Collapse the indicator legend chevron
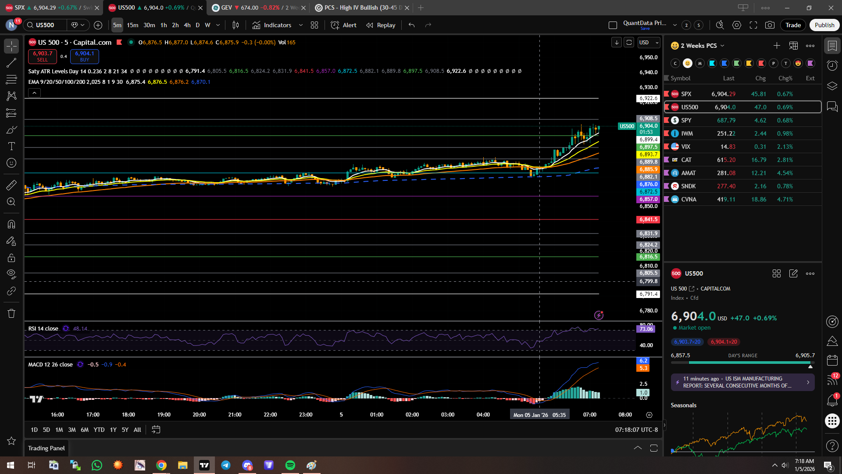Image resolution: width=842 pixels, height=474 pixels. 34,93
